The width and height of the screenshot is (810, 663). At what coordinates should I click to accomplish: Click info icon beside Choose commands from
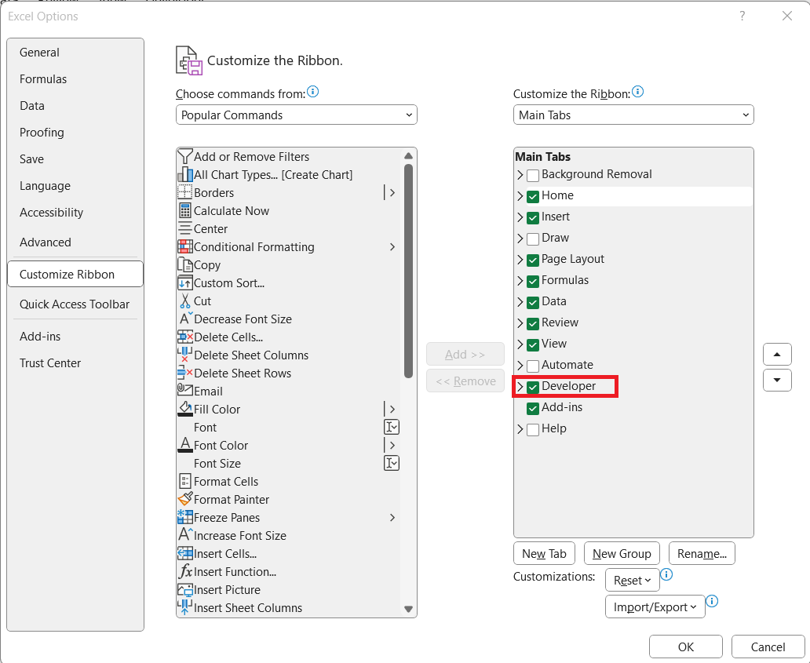pos(312,92)
